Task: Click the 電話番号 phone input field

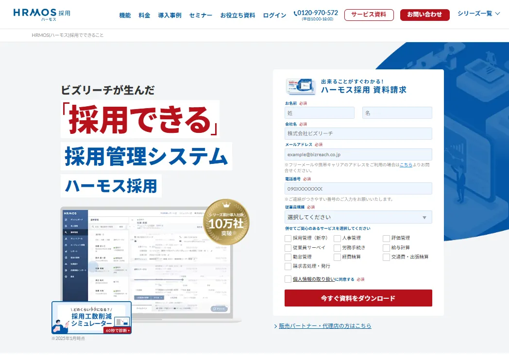Action: pos(358,188)
